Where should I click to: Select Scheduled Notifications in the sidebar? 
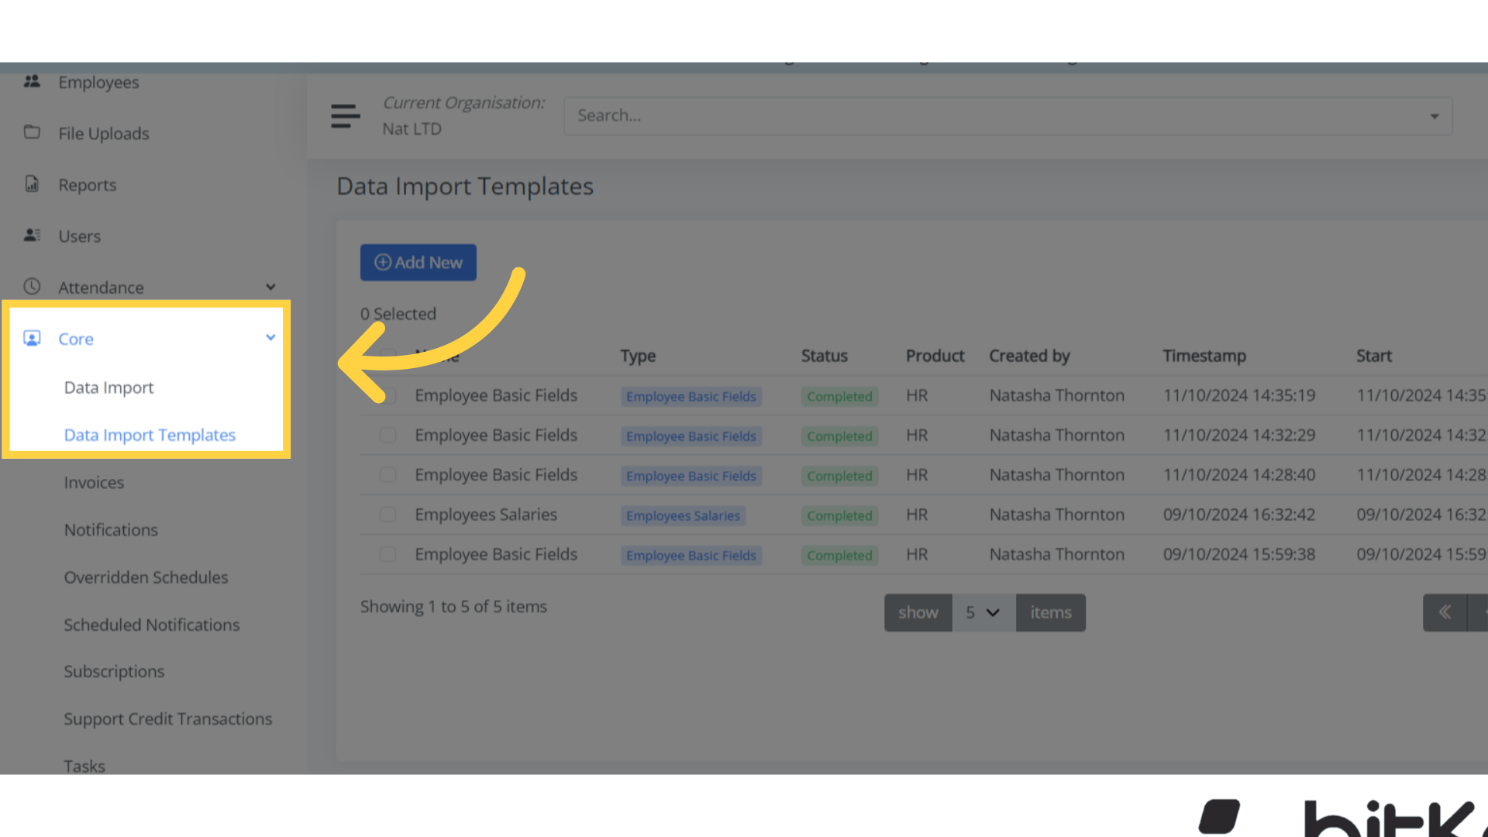[x=152, y=625]
